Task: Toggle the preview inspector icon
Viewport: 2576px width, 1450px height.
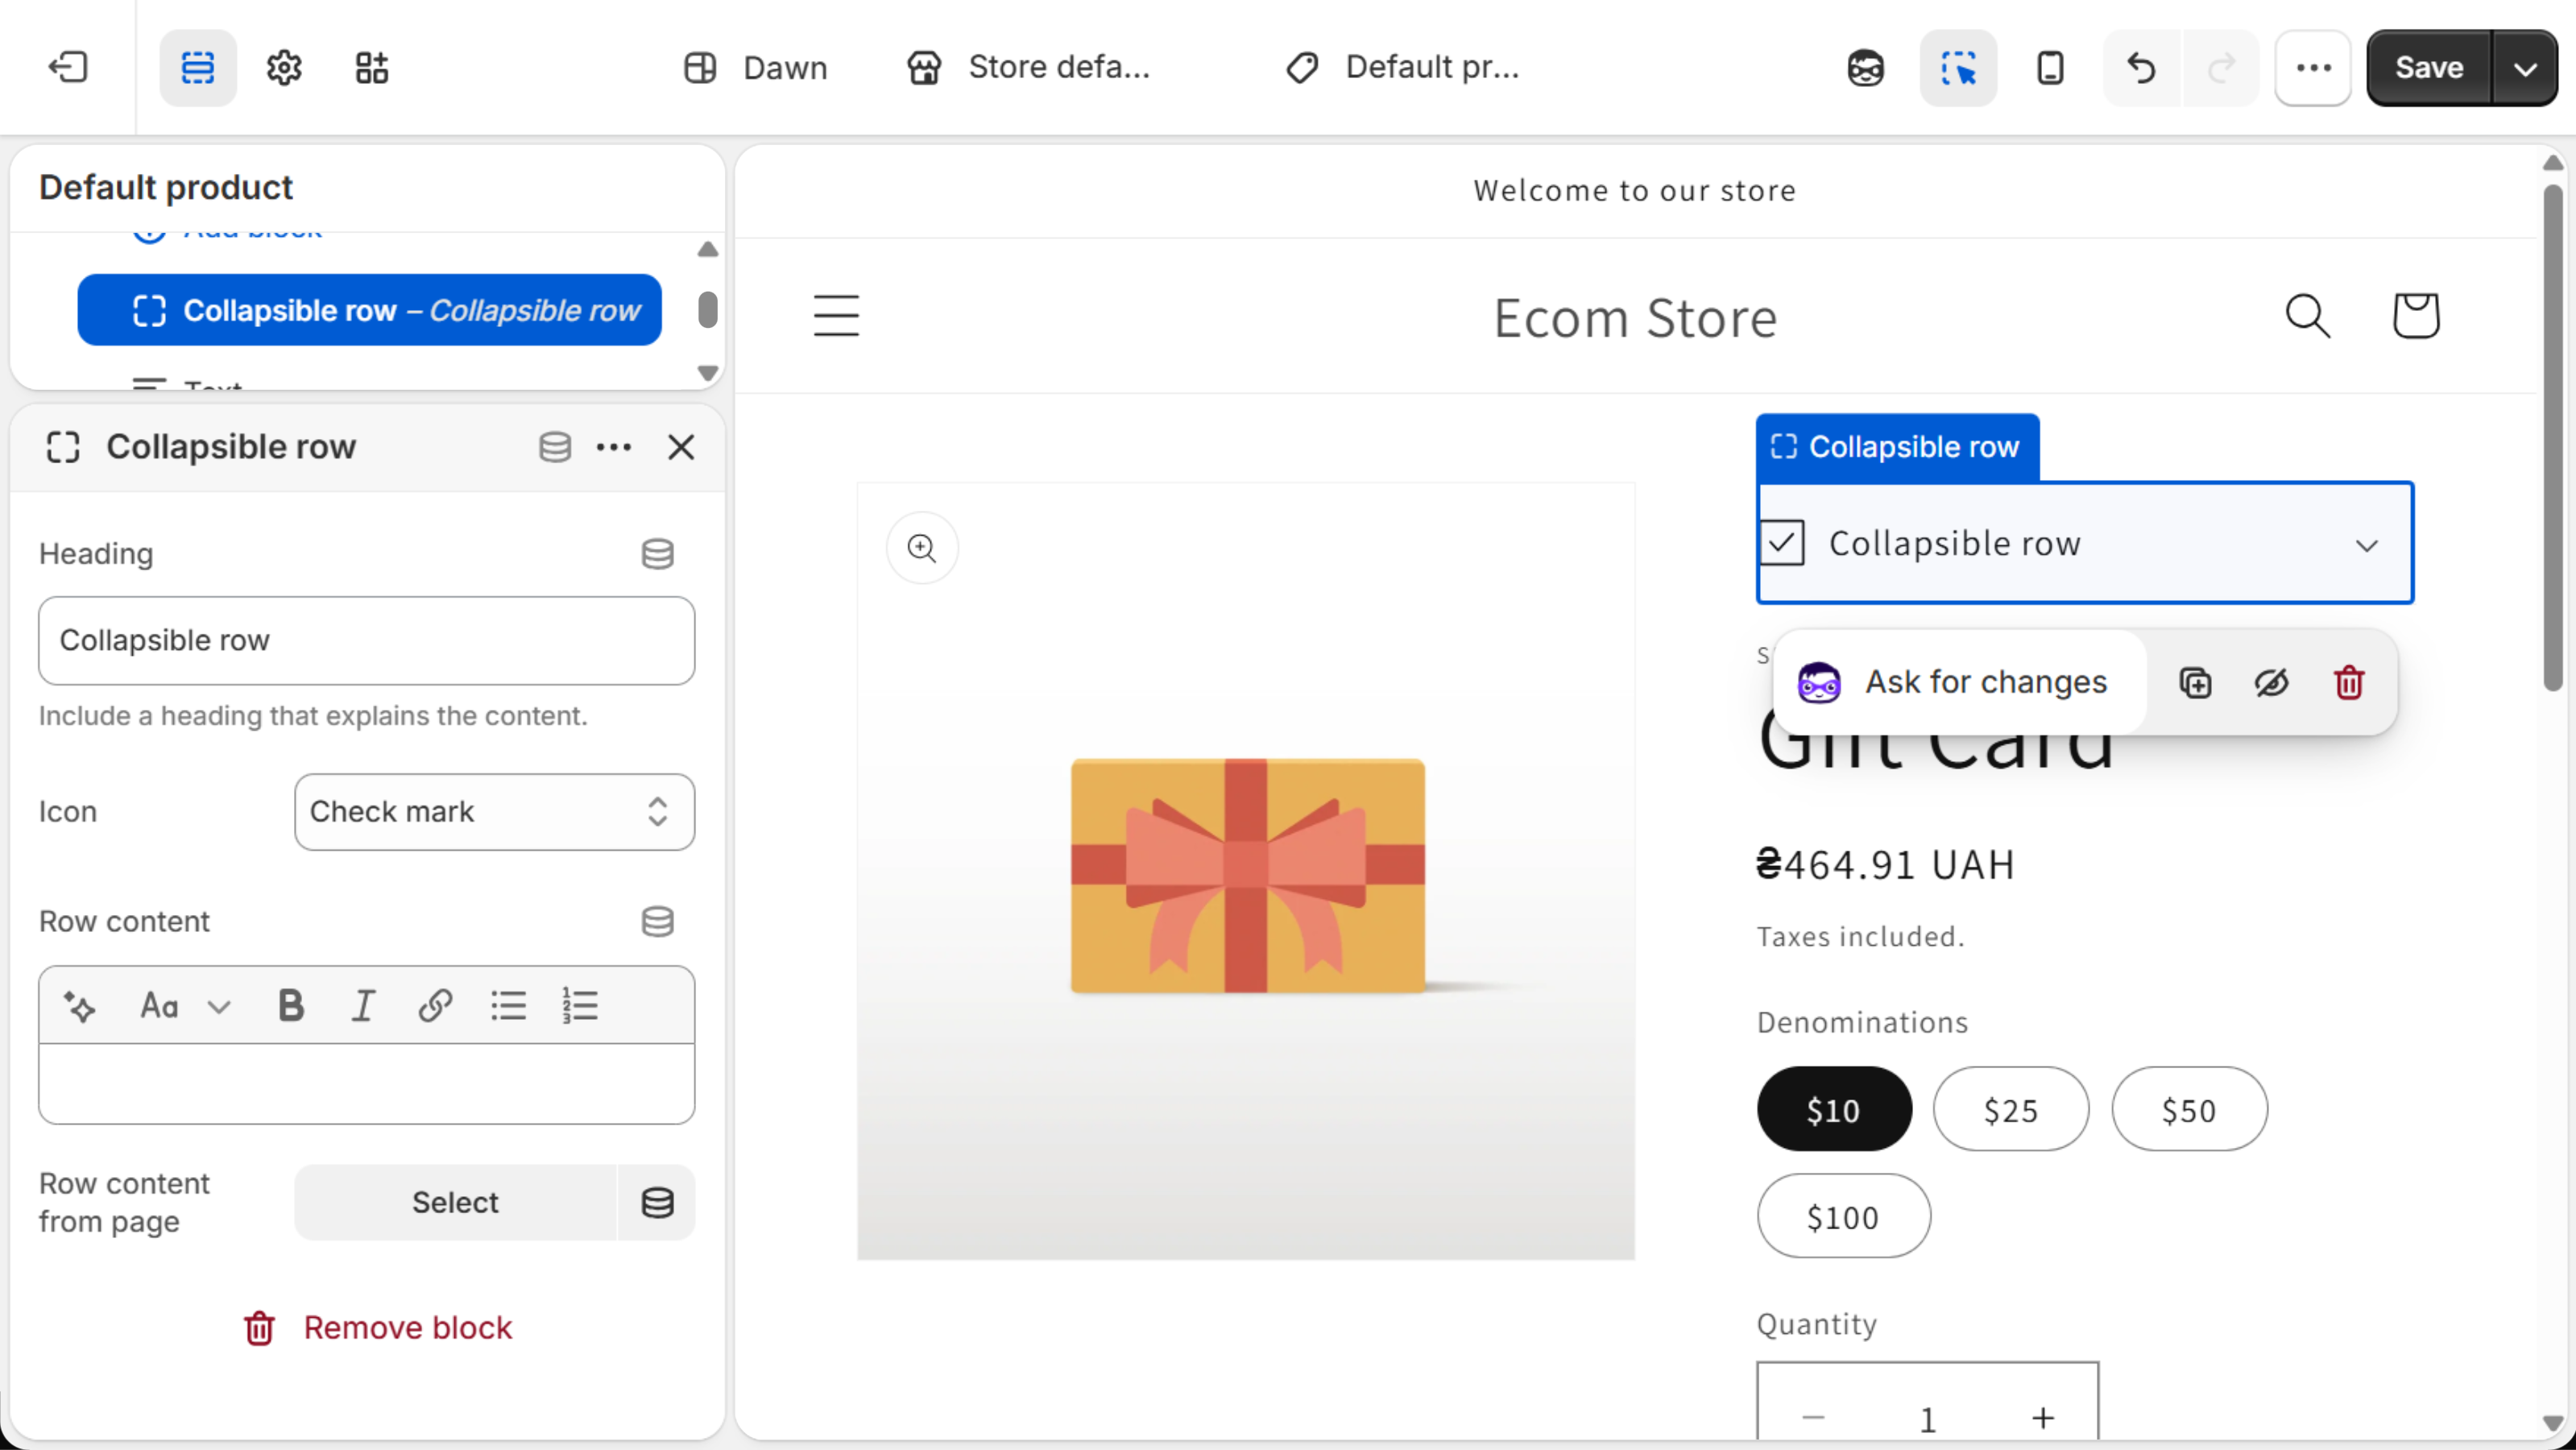Action: click(x=1958, y=68)
